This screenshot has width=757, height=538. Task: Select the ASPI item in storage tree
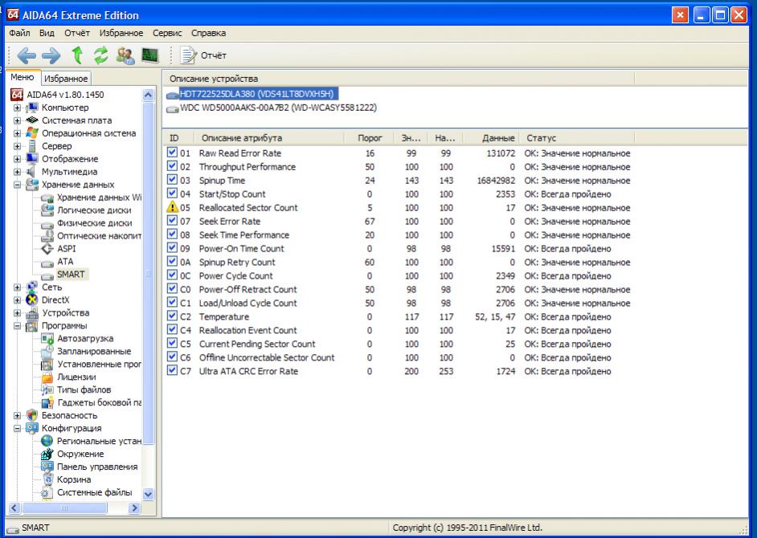click(x=66, y=249)
